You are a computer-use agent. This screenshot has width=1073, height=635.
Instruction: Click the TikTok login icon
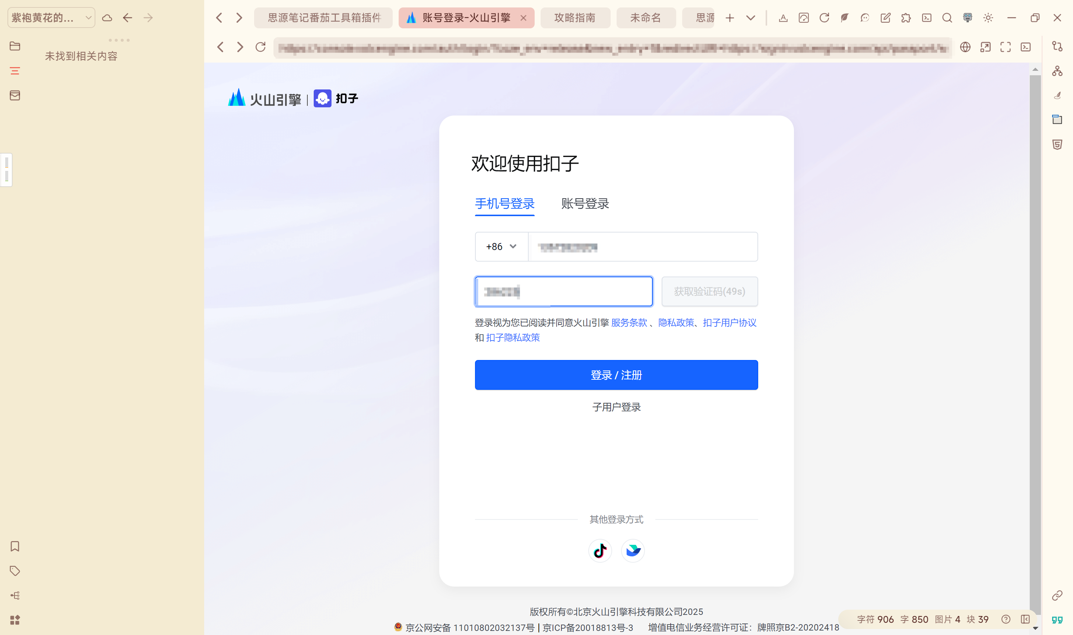pos(599,550)
